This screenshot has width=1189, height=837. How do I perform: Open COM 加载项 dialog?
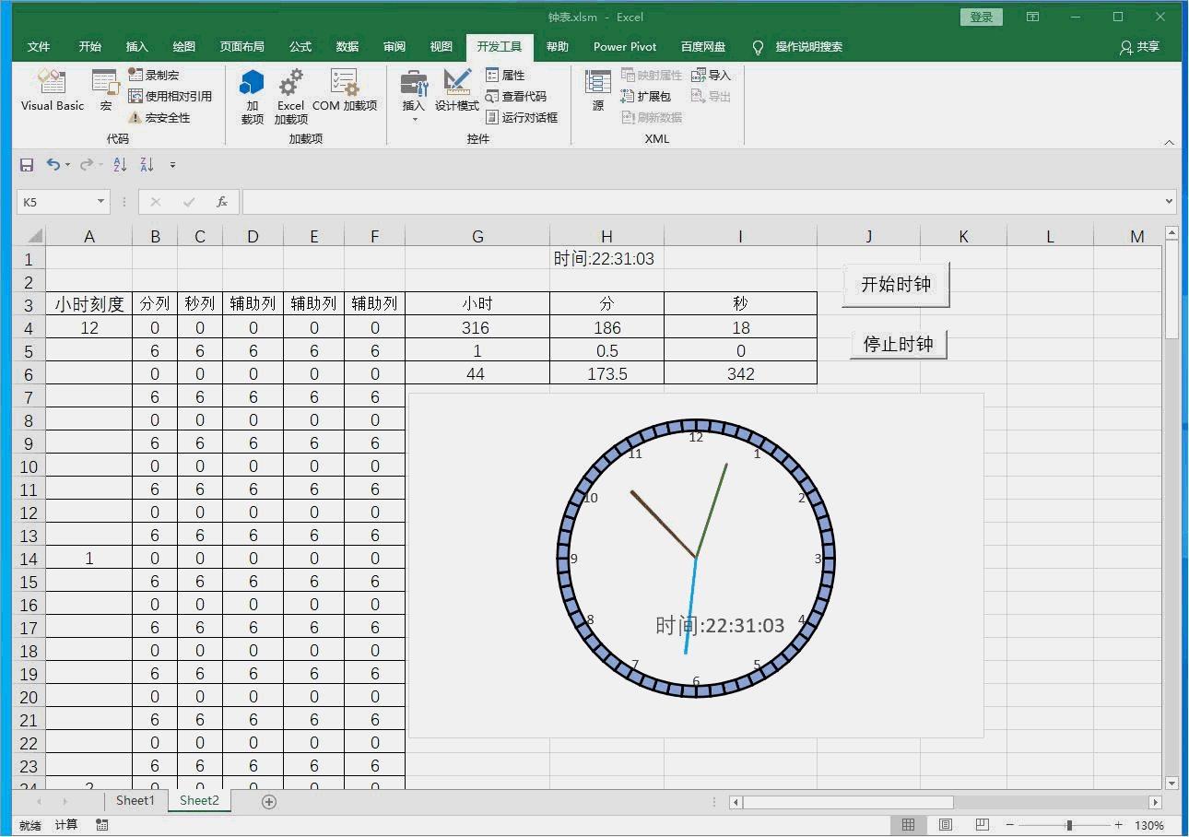pyautogui.click(x=345, y=90)
